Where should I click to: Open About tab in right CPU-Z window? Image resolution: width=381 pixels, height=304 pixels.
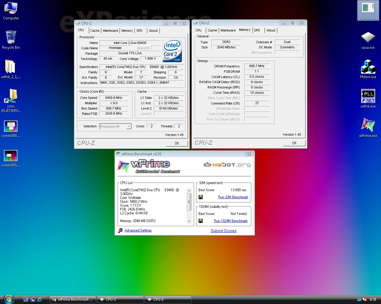(271, 30)
